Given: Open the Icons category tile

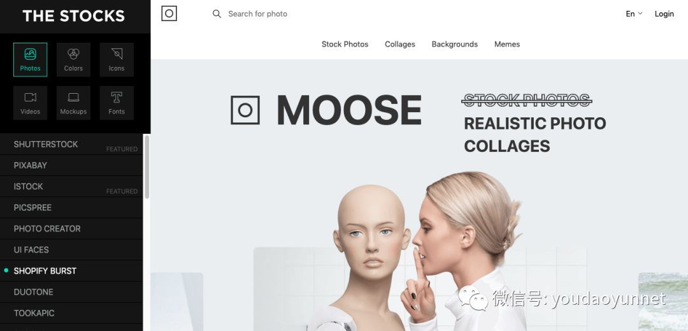Looking at the screenshot, I should point(117,60).
